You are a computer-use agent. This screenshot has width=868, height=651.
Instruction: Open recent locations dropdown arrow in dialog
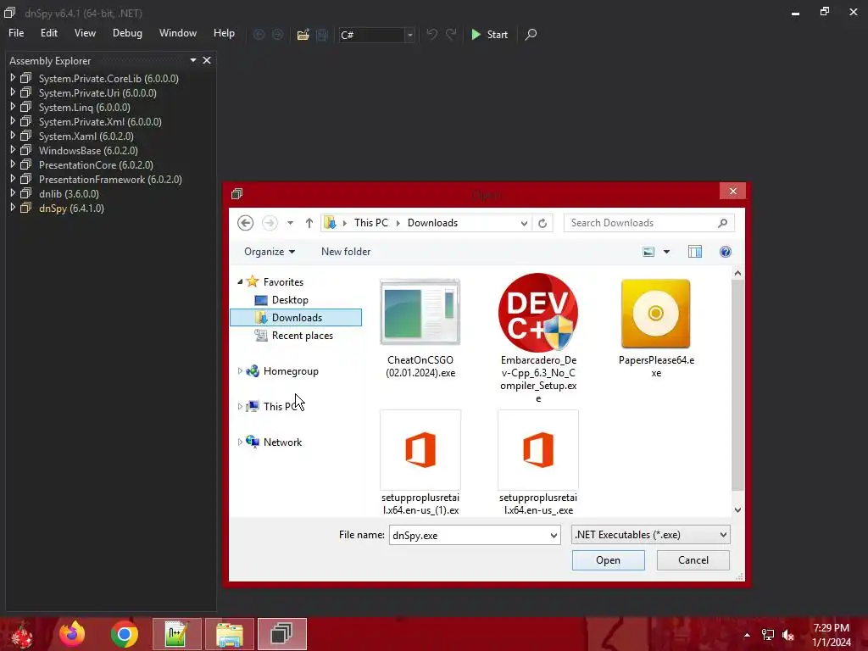tap(290, 223)
